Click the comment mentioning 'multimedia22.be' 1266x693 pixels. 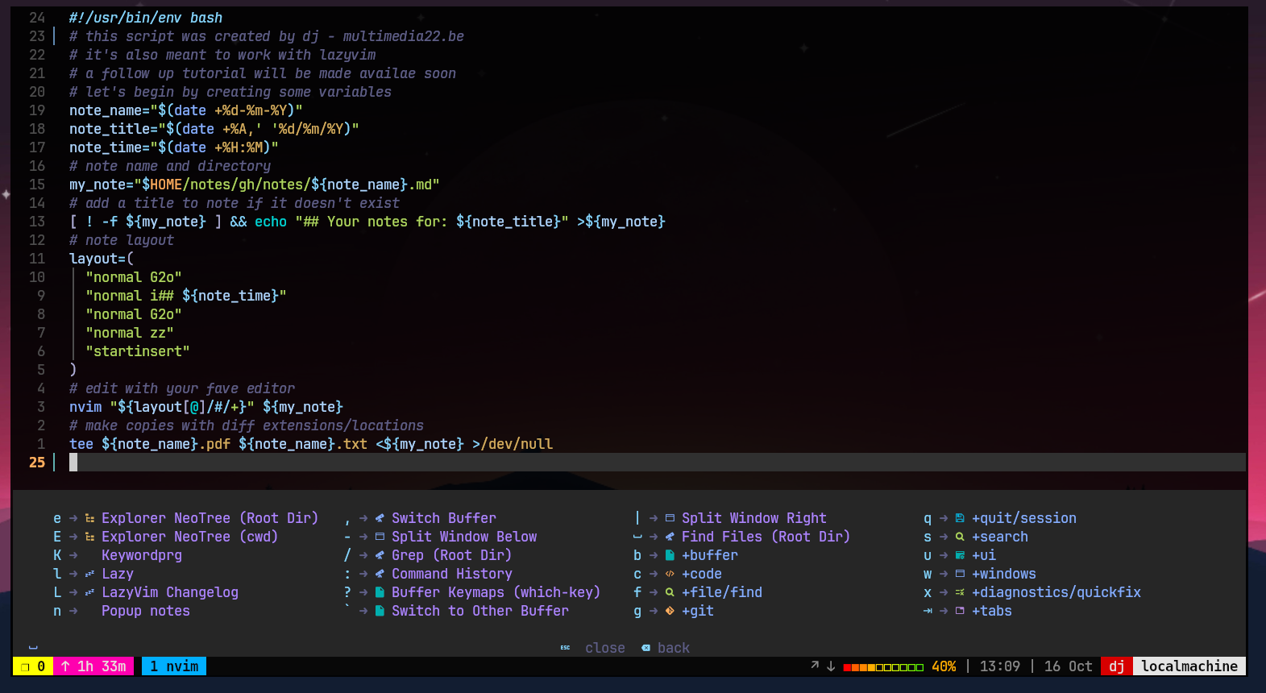coord(267,36)
